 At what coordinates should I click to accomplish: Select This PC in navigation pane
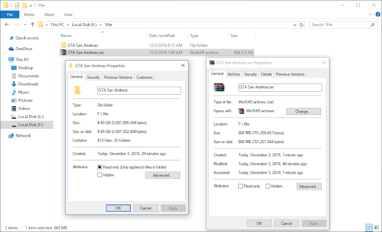tap(22, 60)
